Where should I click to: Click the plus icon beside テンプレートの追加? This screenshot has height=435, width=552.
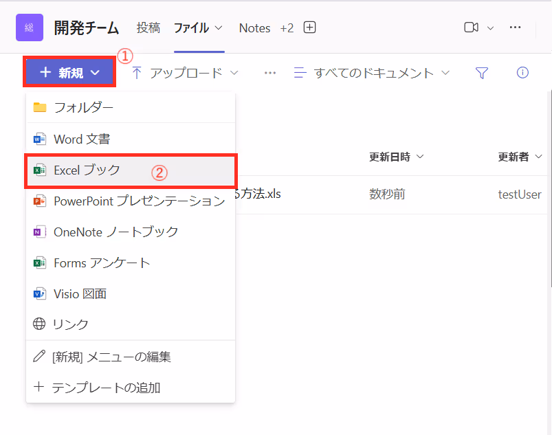(38, 387)
